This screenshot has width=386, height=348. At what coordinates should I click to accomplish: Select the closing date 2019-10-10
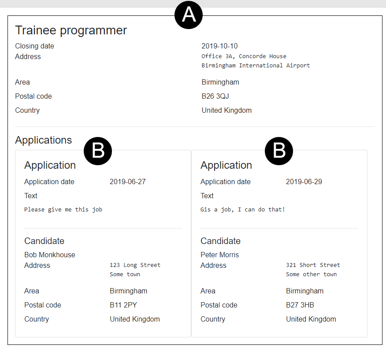click(x=219, y=46)
